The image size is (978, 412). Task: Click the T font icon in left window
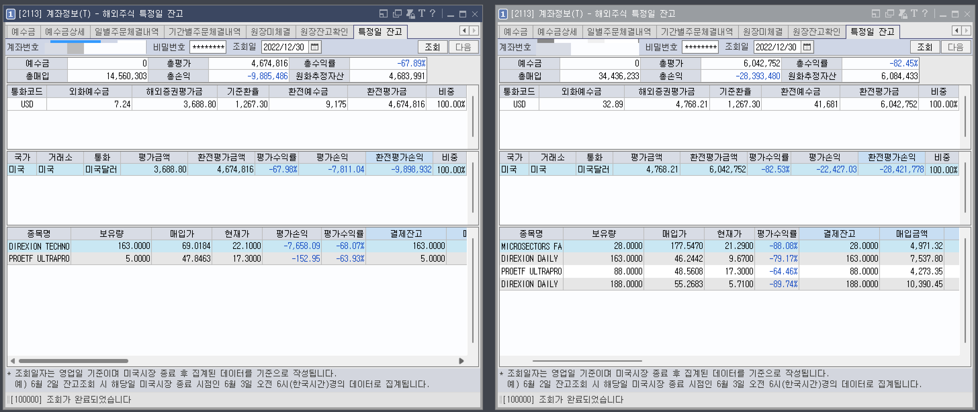tap(422, 14)
